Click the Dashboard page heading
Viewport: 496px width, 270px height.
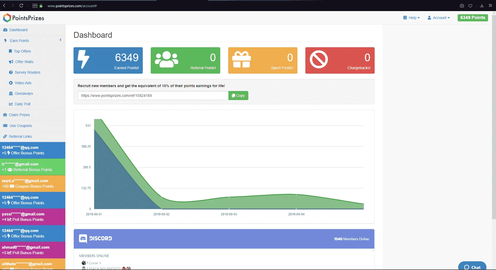point(93,35)
